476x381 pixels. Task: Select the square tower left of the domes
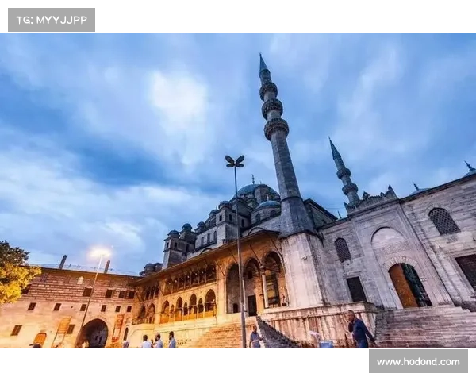tap(175, 248)
